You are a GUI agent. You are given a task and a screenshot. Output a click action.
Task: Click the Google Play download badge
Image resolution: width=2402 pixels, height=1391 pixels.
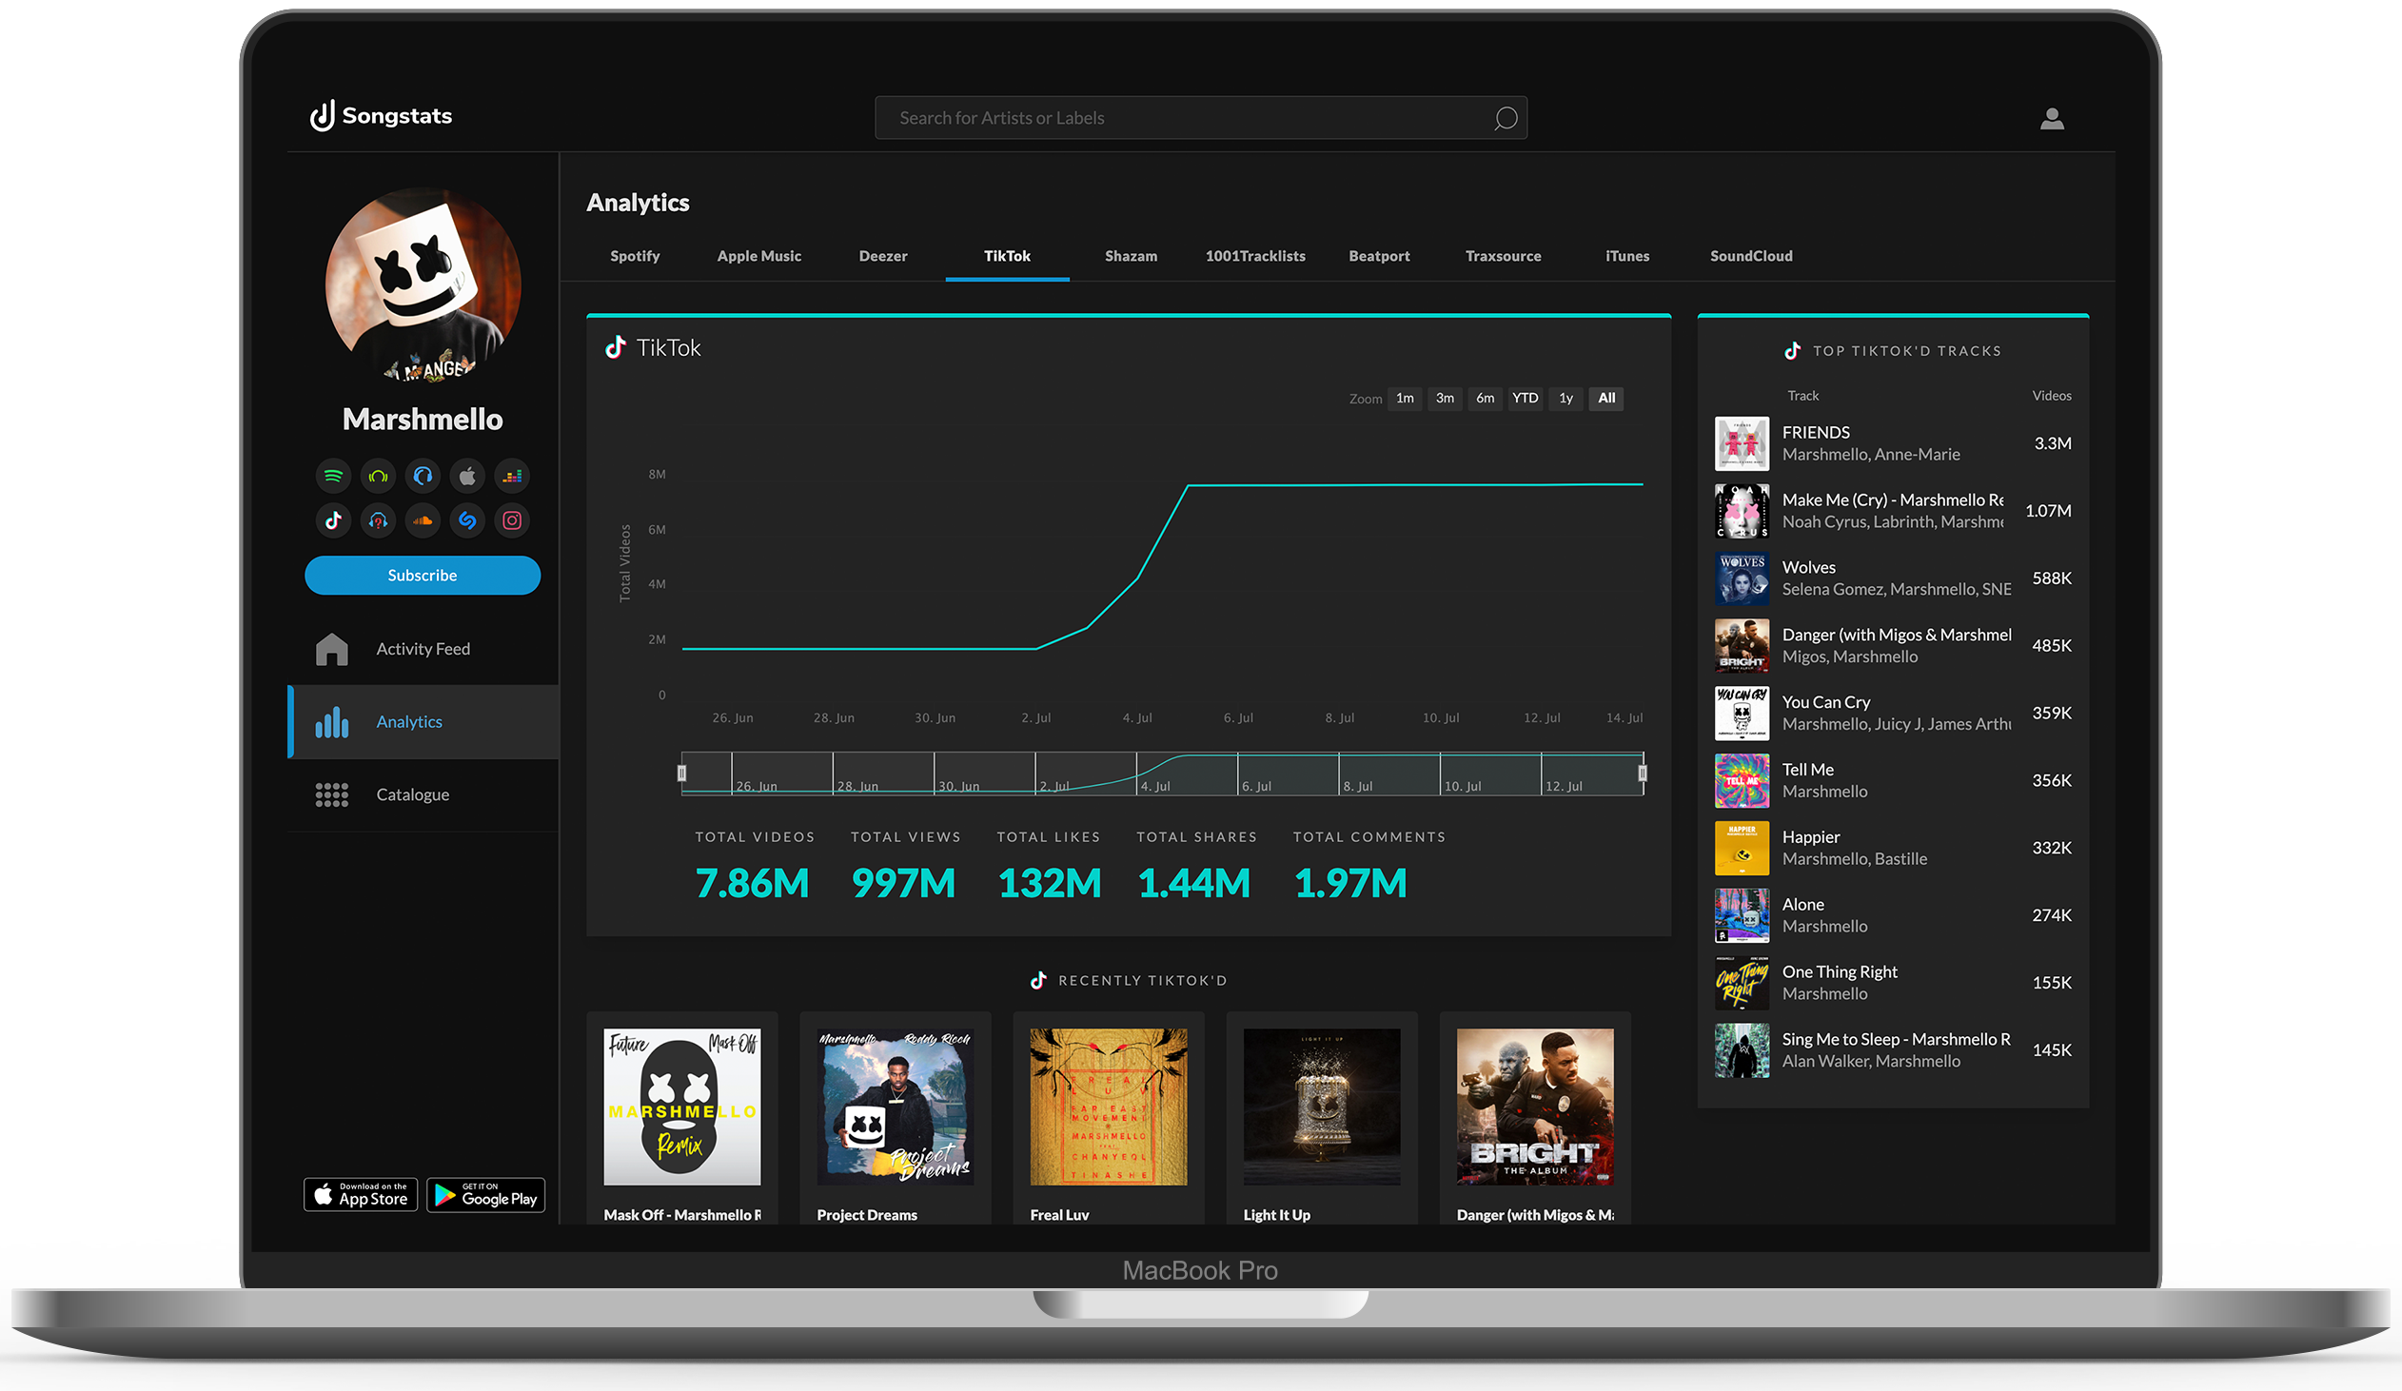pyautogui.click(x=486, y=1195)
